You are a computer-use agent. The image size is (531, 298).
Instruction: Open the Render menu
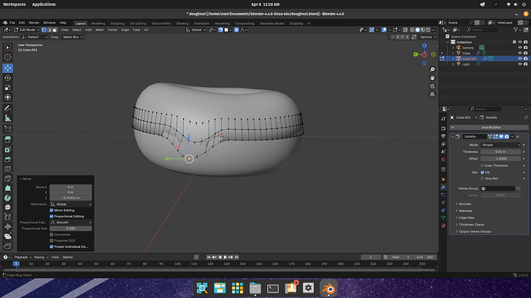[34, 22]
